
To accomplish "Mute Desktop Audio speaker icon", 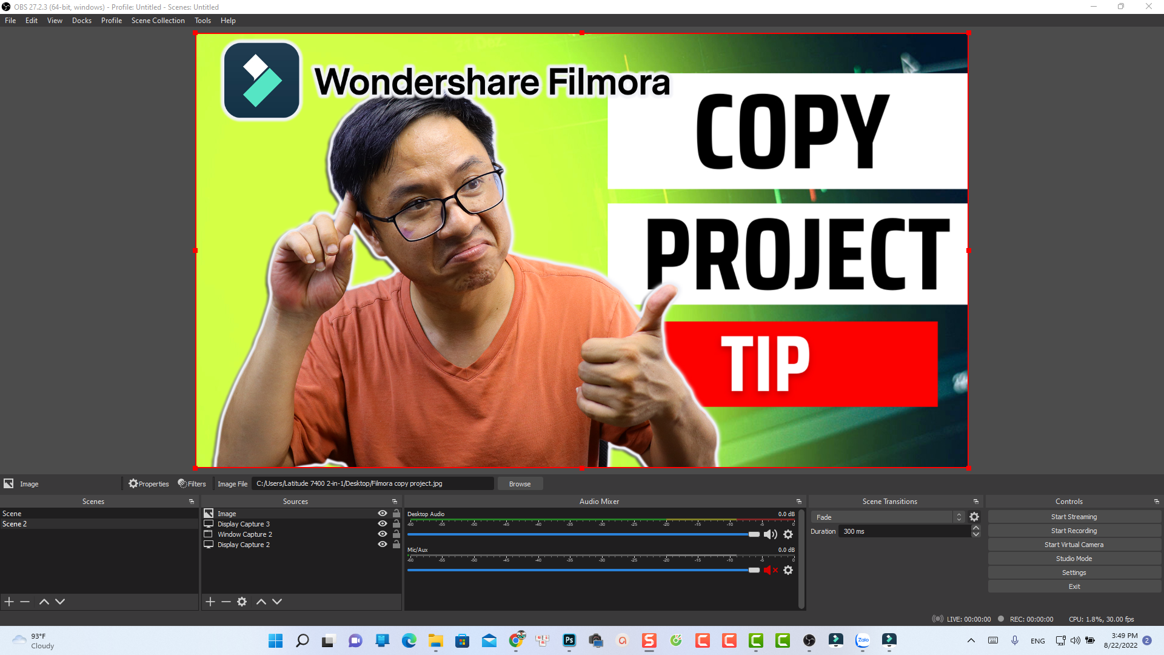I will [770, 534].
